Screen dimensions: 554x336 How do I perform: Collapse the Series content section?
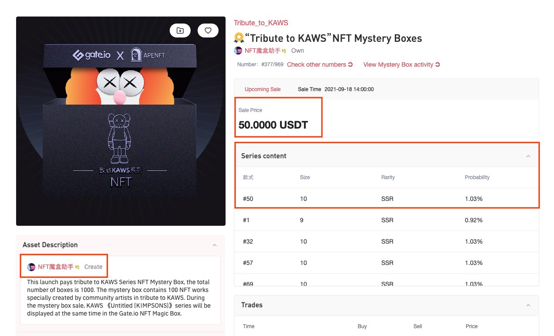(528, 156)
